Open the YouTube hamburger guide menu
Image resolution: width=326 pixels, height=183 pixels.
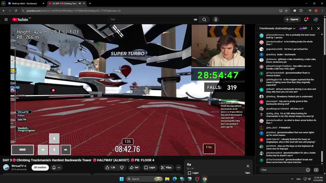6,20
